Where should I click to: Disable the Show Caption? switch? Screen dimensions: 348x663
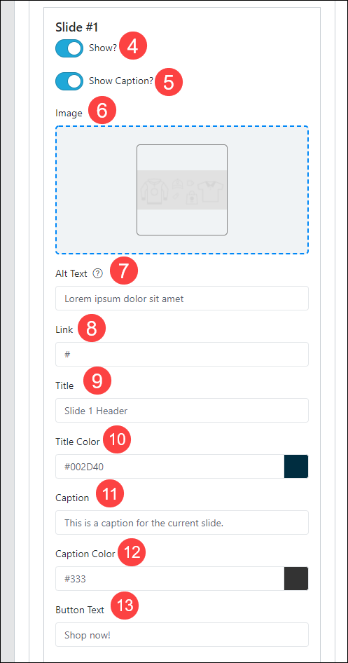69,81
